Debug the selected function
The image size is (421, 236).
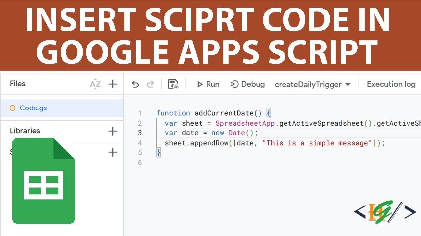[247, 84]
